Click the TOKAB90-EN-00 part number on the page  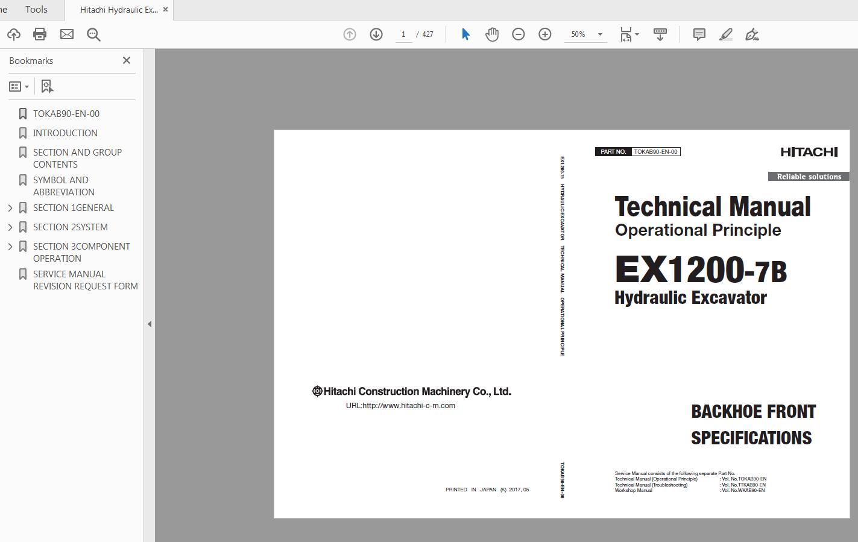click(x=656, y=151)
